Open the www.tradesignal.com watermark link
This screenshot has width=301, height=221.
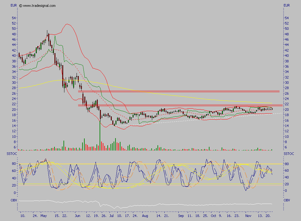(x=39, y=6)
